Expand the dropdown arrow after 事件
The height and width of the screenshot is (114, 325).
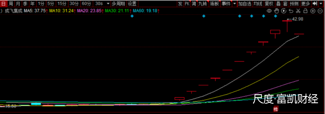pyautogui.click(x=234, y=4)
